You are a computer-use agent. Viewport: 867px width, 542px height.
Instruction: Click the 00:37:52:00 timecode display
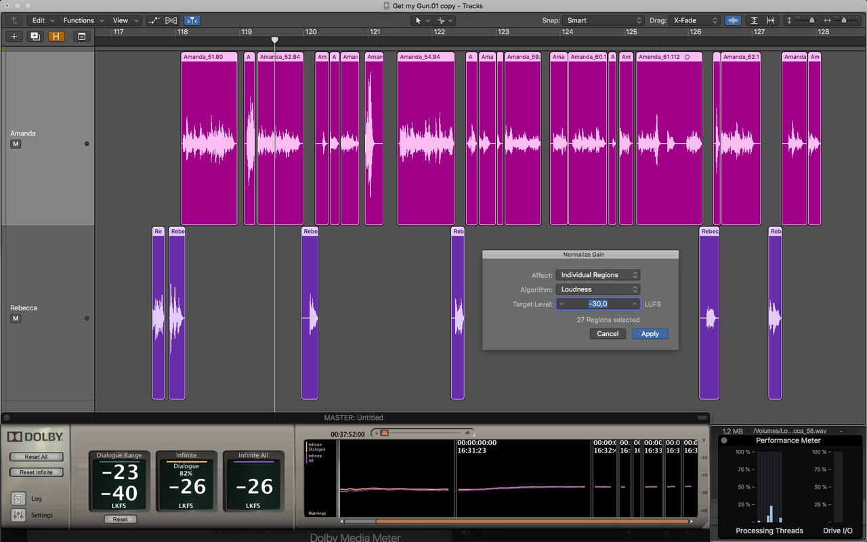pyautogui.click(x=347, y=434)
